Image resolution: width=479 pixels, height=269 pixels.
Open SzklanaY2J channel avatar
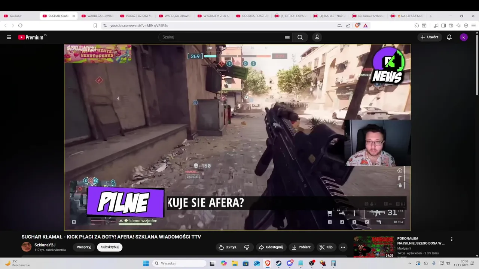point(27,247)
